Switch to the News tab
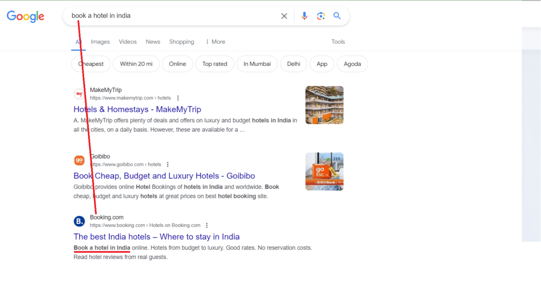 [x=153, y=42]
